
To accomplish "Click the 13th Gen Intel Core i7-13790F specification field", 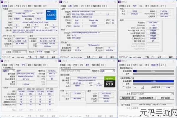I will pyautogui.click(x=35, y=22).
